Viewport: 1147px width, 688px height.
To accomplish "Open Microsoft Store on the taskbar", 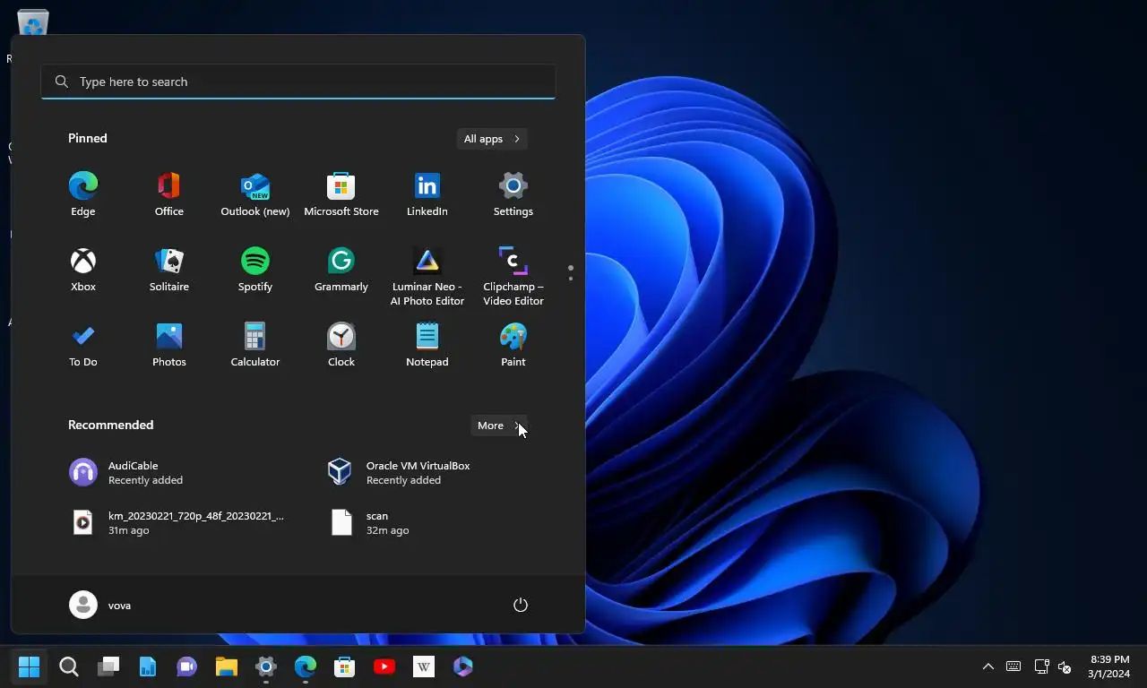I will 345,666.
